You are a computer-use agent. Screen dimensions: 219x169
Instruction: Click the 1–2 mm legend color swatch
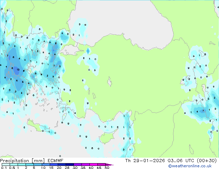click(22, 165)
